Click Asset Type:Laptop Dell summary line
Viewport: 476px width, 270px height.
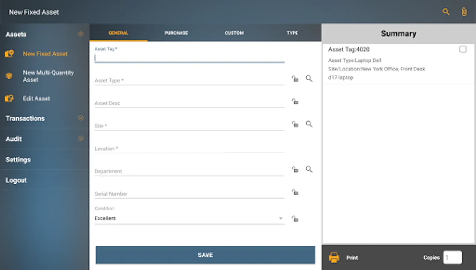(355, 60)
